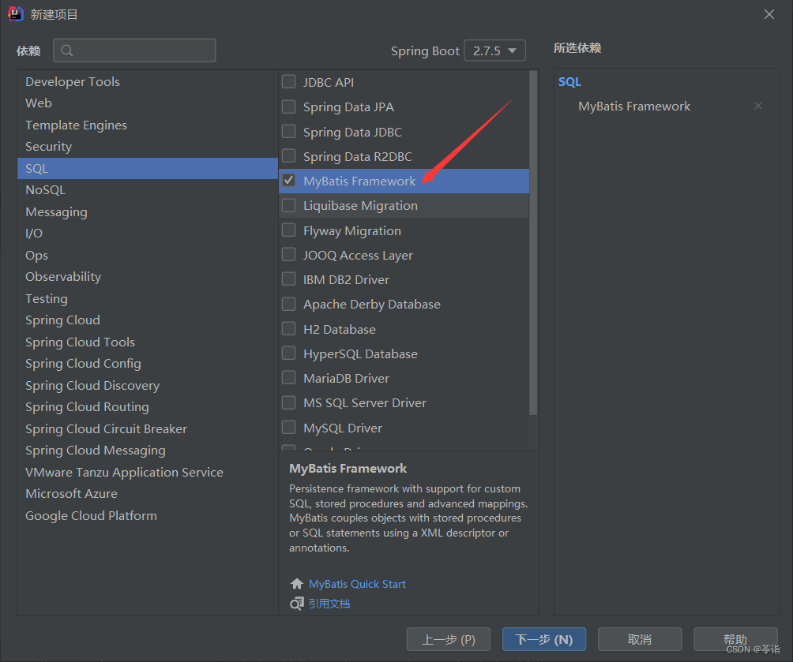Focus the dependency search input field
793x662 pixels.
134,50
